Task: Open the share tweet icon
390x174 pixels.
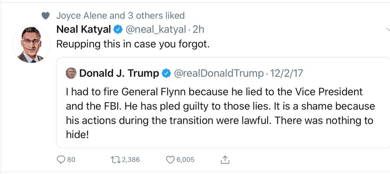Action: pyautogui.click(x=225, y=160)
